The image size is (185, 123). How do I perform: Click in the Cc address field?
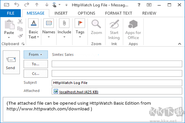117,73
